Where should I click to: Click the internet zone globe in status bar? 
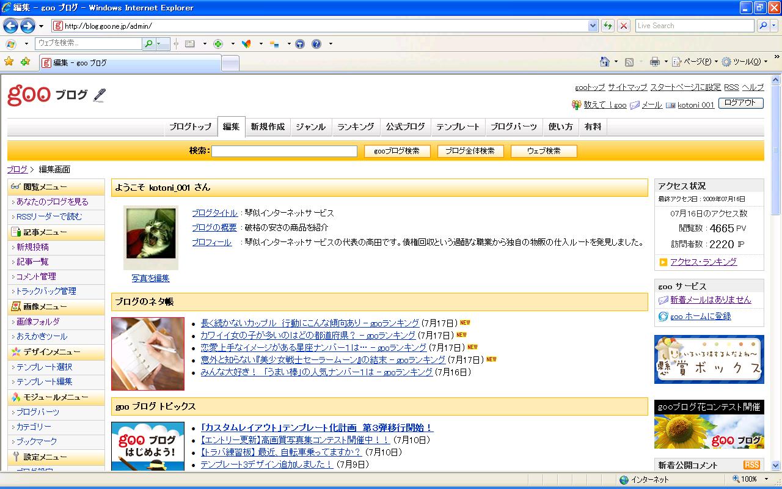[624, 480]
